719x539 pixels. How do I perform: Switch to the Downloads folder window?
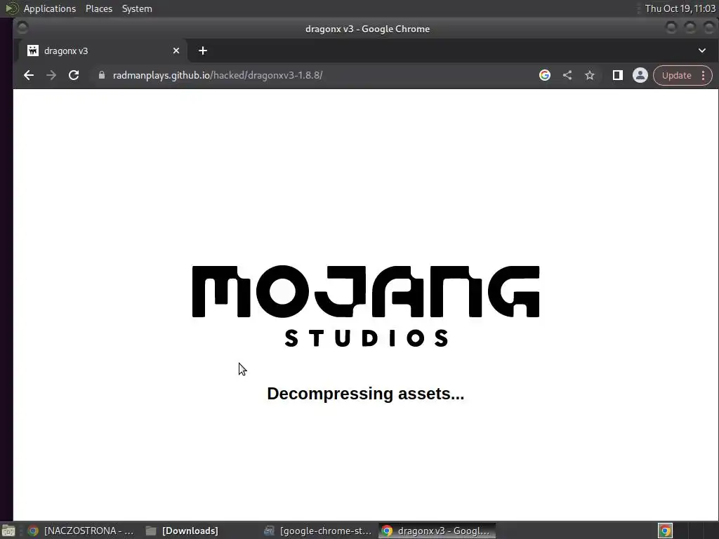tap(183, 531)
